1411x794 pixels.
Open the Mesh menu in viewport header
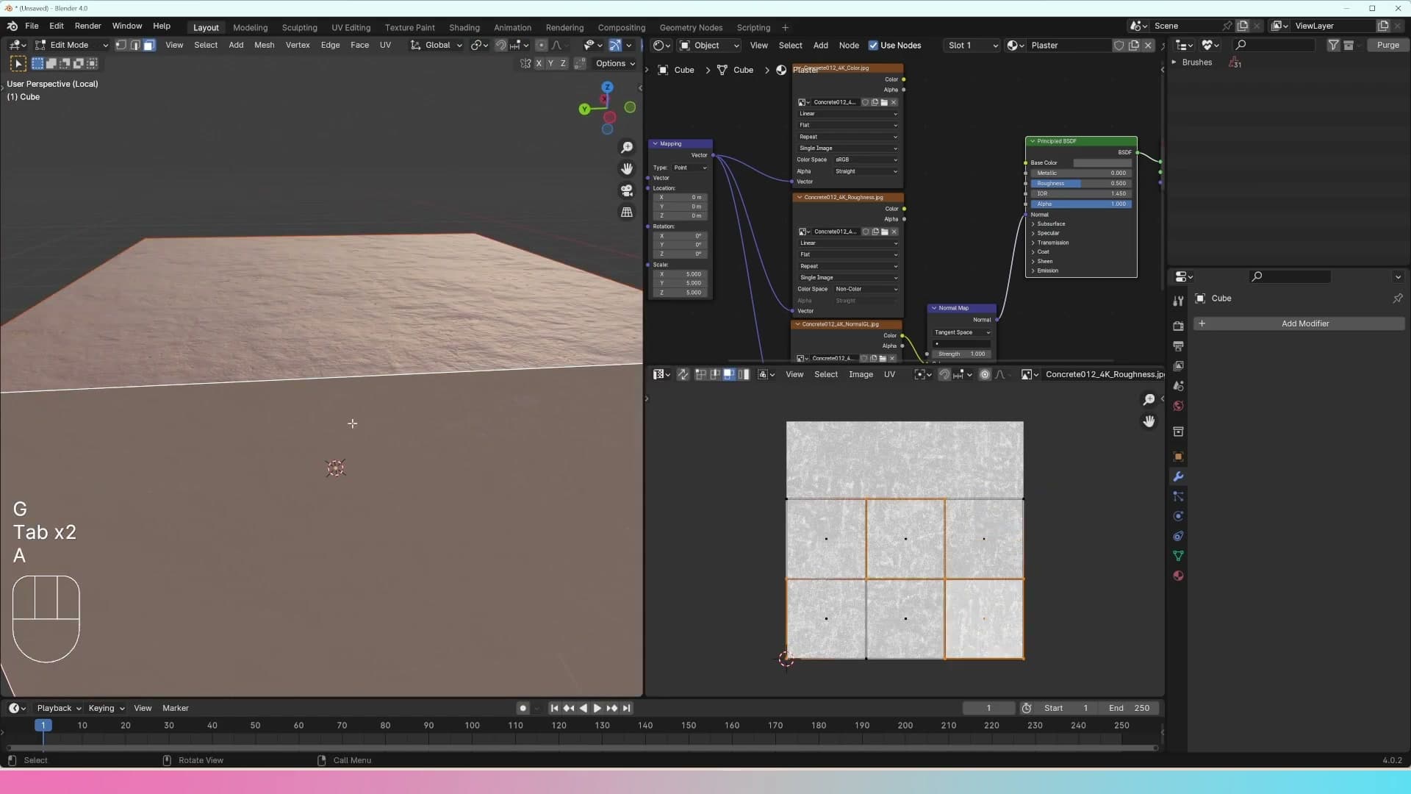264,46
